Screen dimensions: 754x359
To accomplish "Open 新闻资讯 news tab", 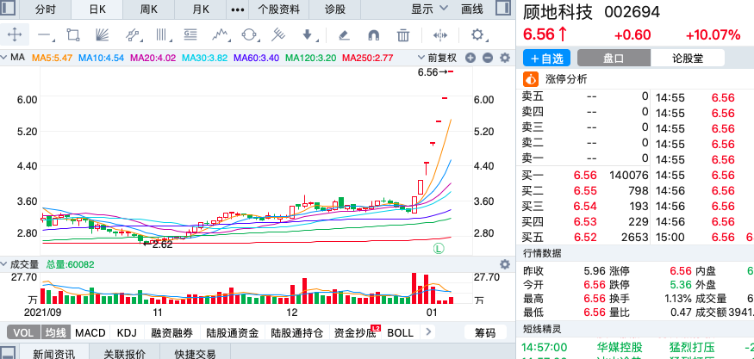I will click(53, 353).
